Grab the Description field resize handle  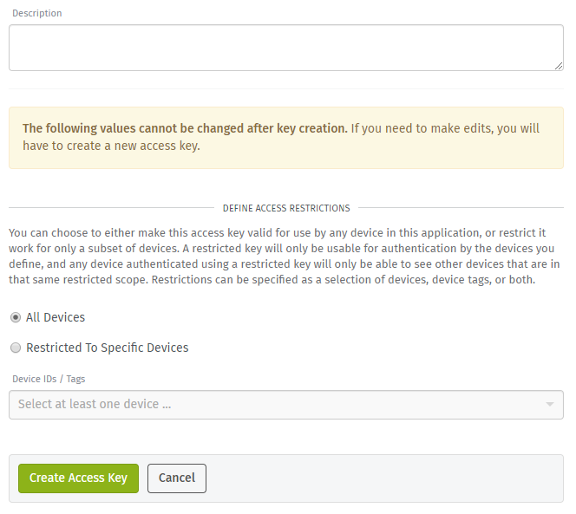pyautogui.click(x=559, y=66)
